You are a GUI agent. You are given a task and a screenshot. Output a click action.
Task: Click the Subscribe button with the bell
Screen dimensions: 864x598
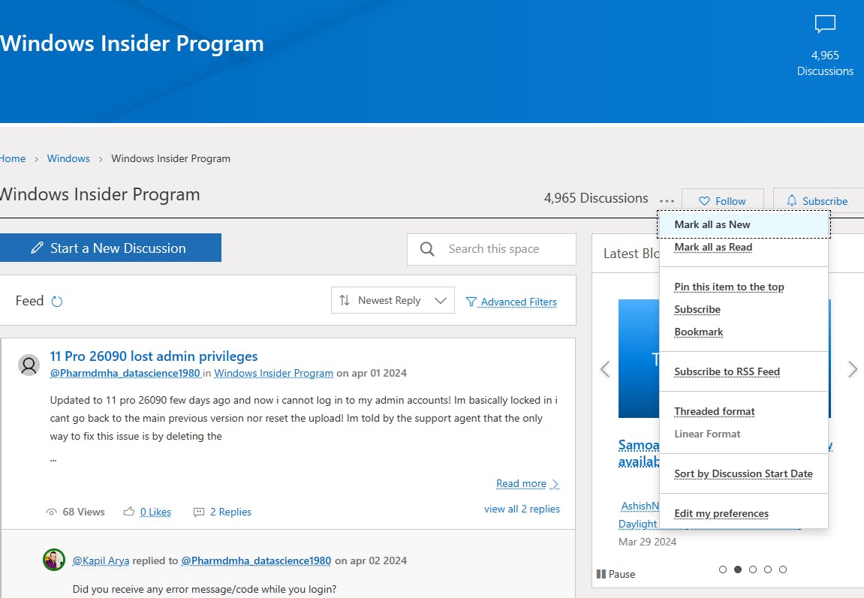pyautogui.click(x=817, y=201)
